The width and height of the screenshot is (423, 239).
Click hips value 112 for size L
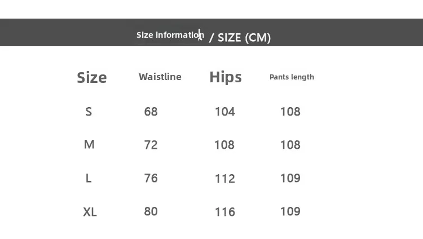coord(225,179)
